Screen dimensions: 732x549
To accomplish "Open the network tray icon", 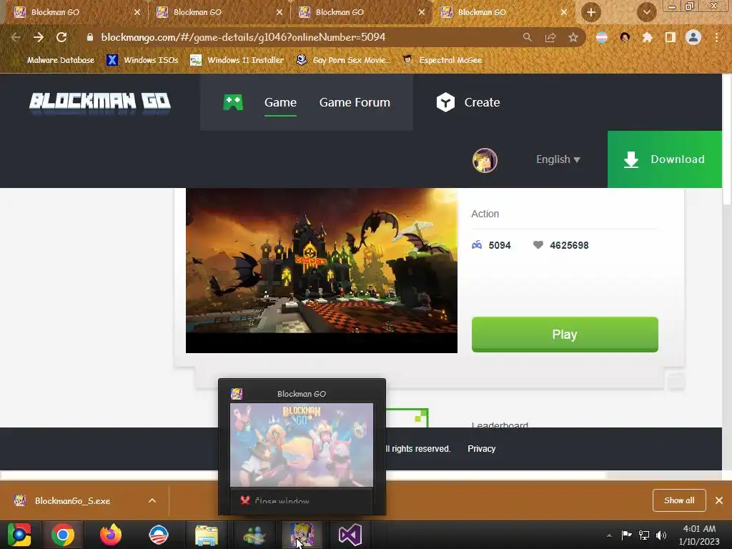I will click(x=644, y=535).
